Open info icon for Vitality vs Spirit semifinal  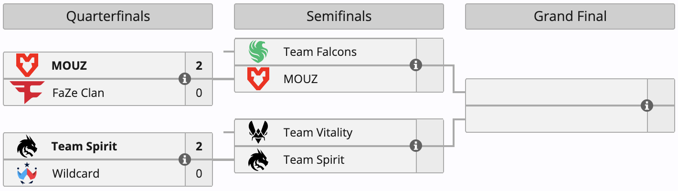416,146
